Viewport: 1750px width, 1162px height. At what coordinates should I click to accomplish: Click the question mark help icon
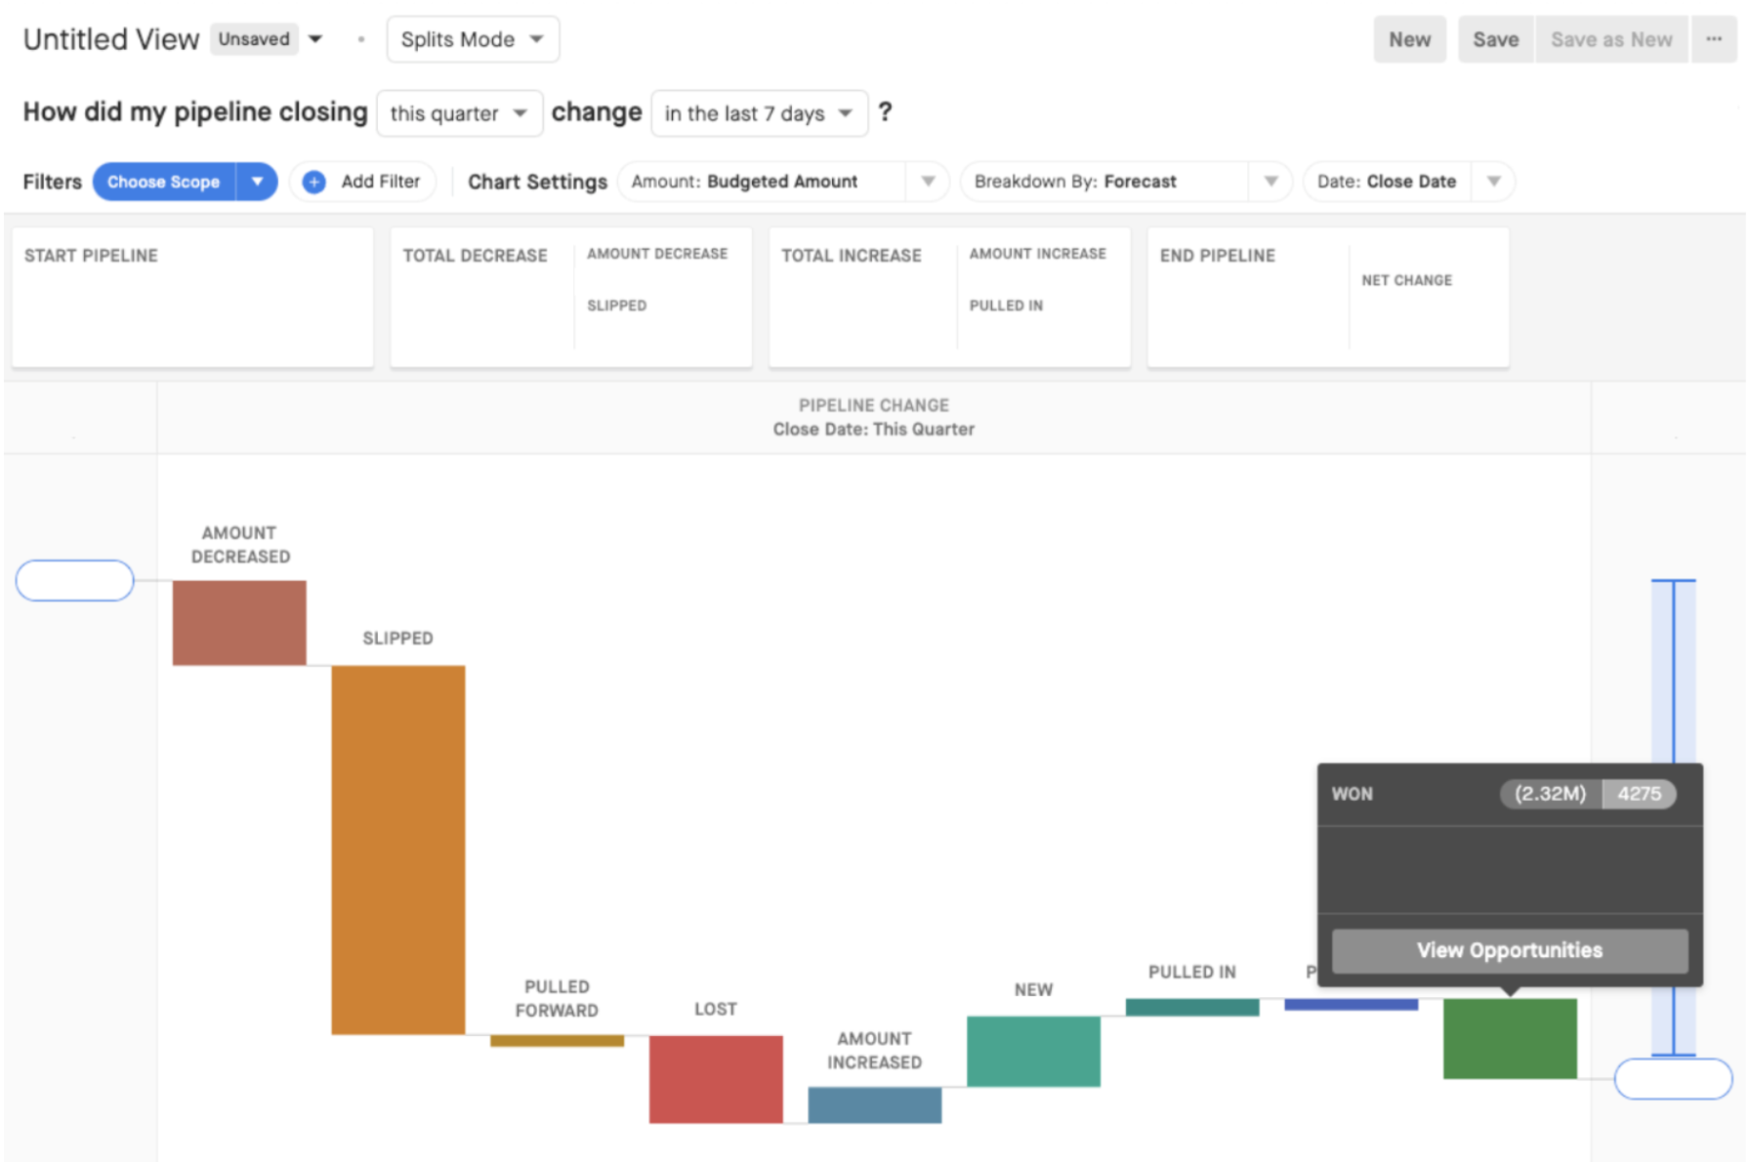coord(885,112)
